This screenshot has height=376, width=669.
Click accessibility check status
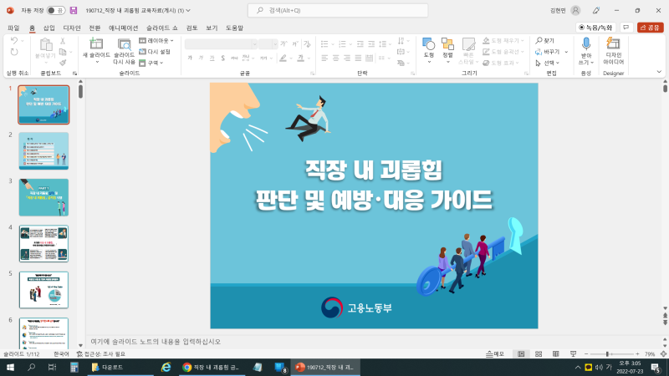(101, 353)
